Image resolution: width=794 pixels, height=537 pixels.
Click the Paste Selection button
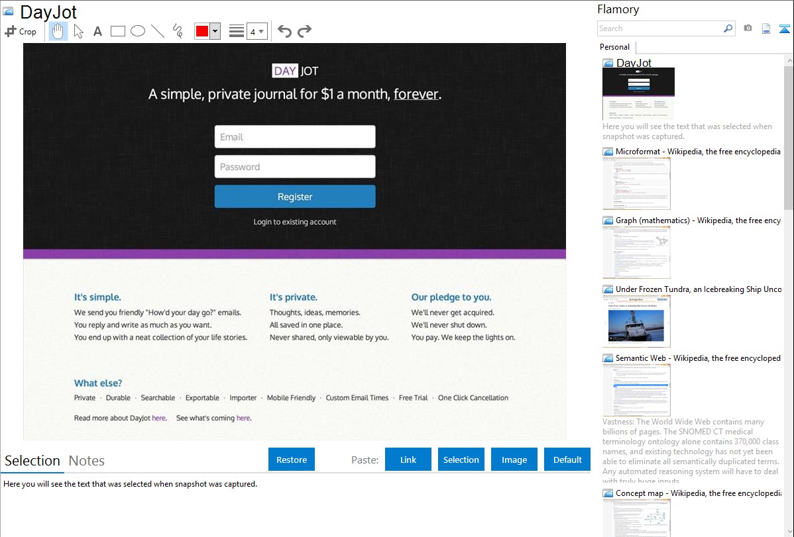(x=461, y=460)
